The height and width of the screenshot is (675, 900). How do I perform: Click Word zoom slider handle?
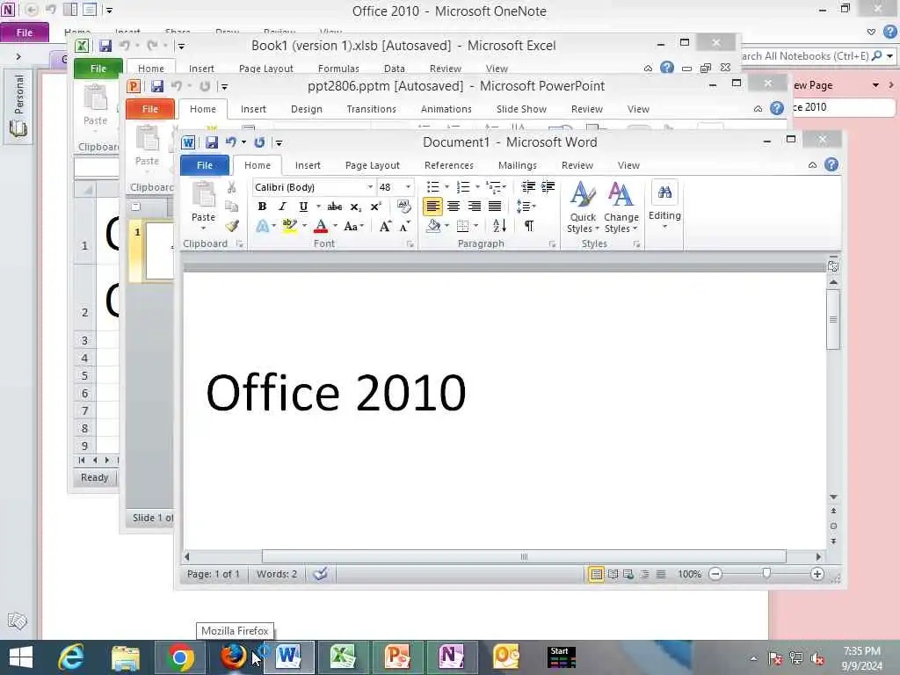[766, 573]
